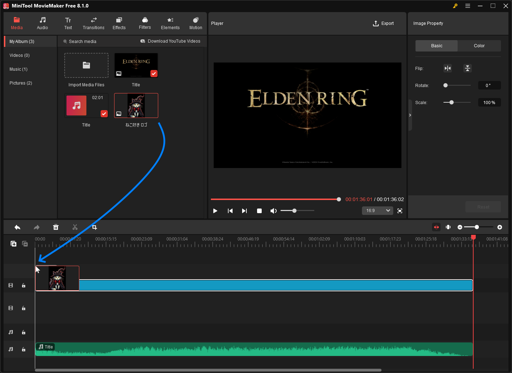The image size is (512, 373).
Task: Toggle lock on second audio track
Action: (23, 350)
